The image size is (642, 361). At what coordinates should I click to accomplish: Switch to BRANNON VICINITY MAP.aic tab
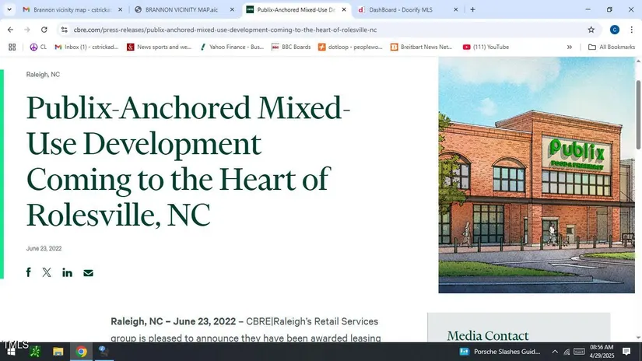pyautogui.click(x=181, y=9)
